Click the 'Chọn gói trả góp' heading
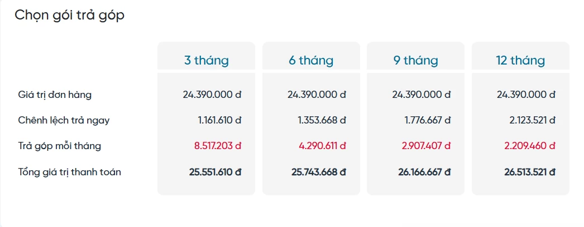This screenshot has height=227, width=584. [x=69, y=16]
